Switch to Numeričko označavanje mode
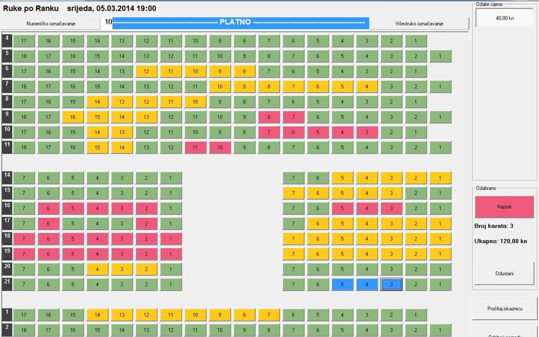The image size is (539, 337). coord(51,24)
